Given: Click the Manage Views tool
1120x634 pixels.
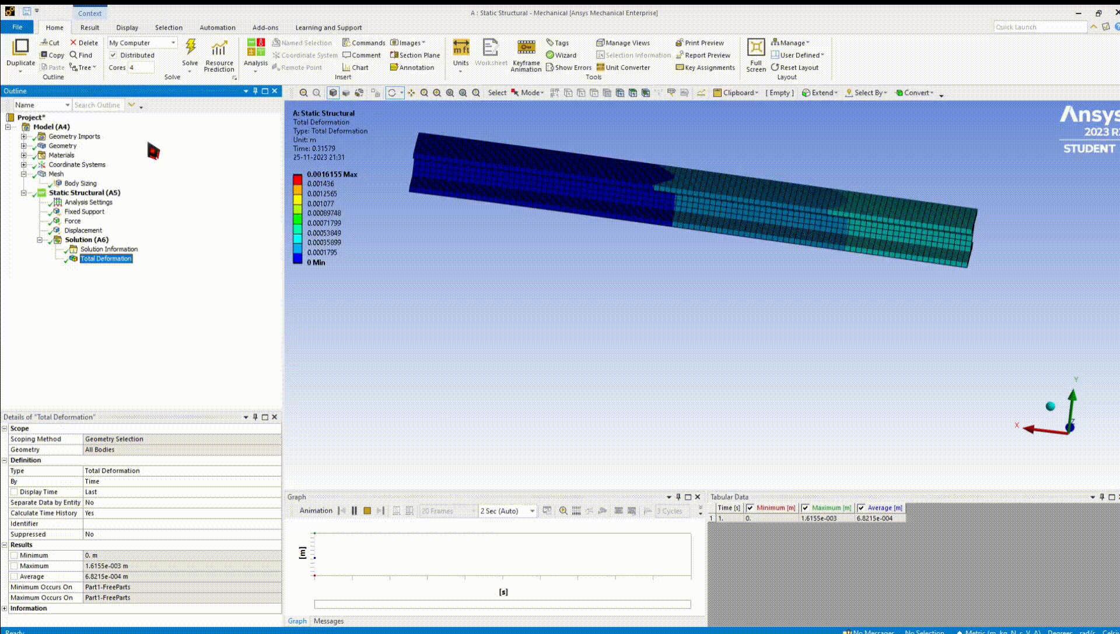Looking at the screenshot, I should click(x=623, y=43).
